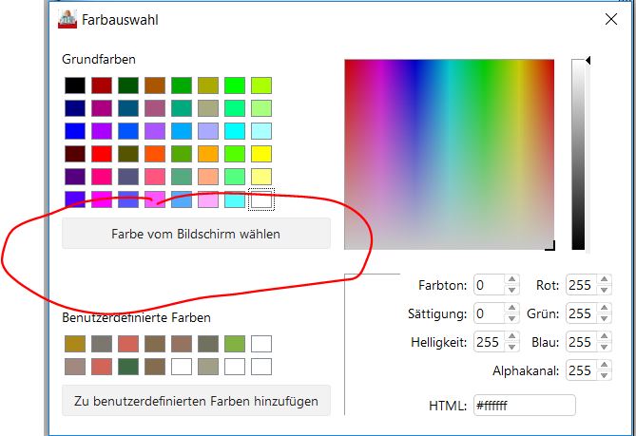Click the Alphakanal value field
The image size is (636, 436).
582,370
